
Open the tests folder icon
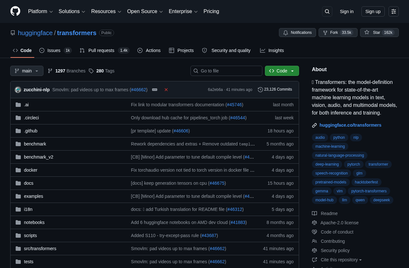tap(18, 262)
